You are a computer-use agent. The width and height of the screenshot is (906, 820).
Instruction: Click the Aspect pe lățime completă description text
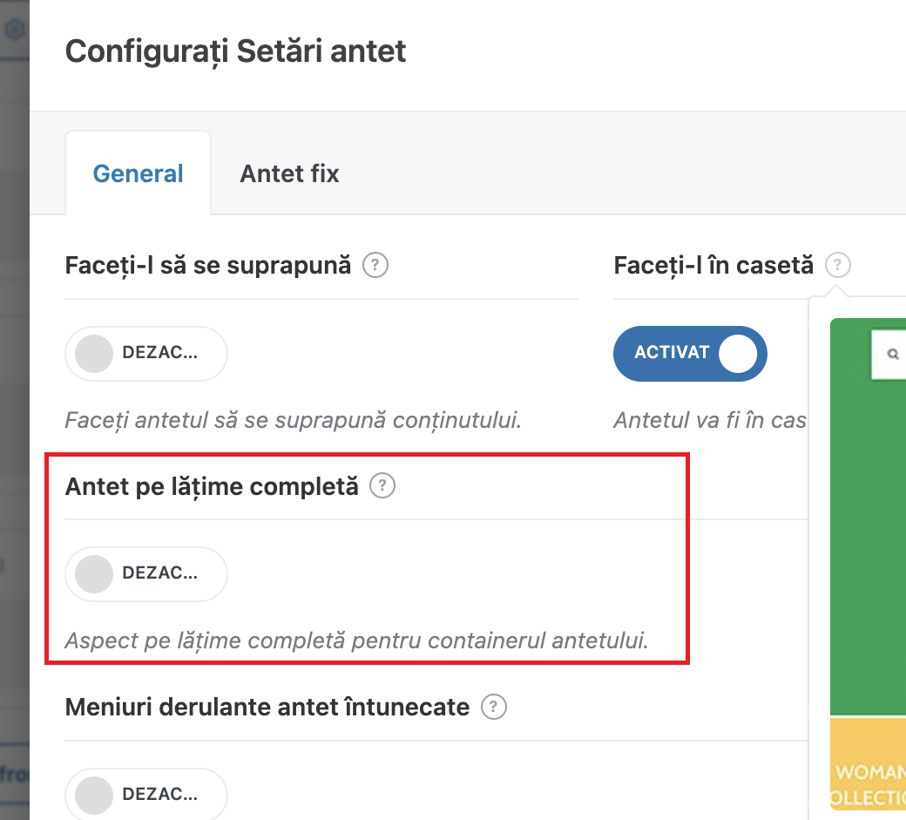(356, 640)
